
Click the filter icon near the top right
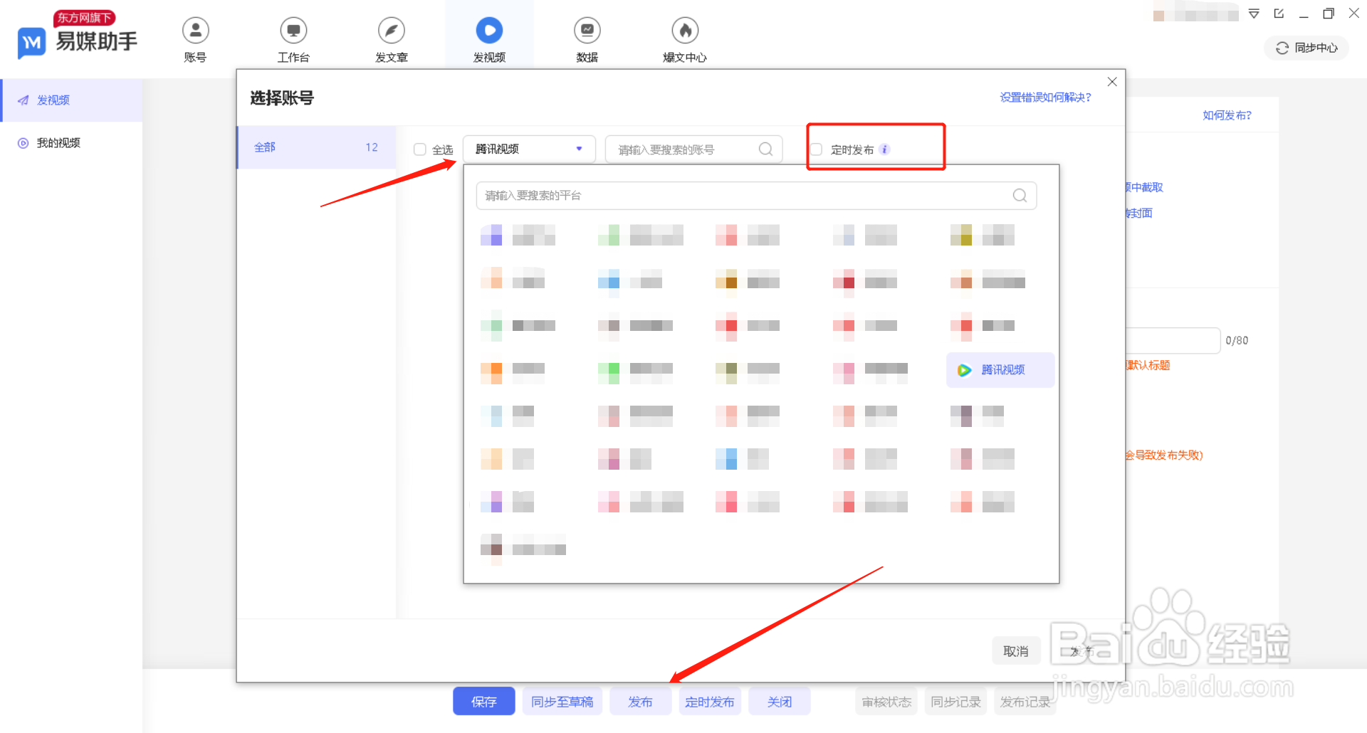coord(1254,14)
